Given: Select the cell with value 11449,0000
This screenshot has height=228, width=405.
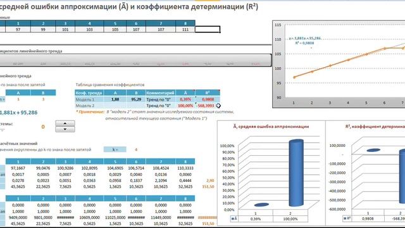Looking at the screenshot, I should (161, 218).
